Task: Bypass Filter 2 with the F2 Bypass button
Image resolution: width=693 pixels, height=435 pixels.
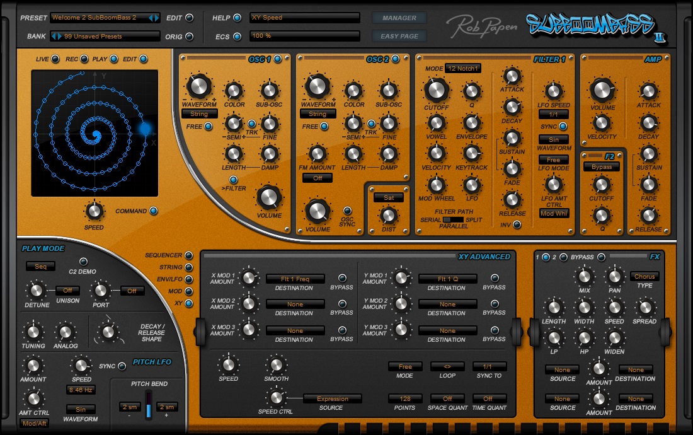Action: pos(601,166)
